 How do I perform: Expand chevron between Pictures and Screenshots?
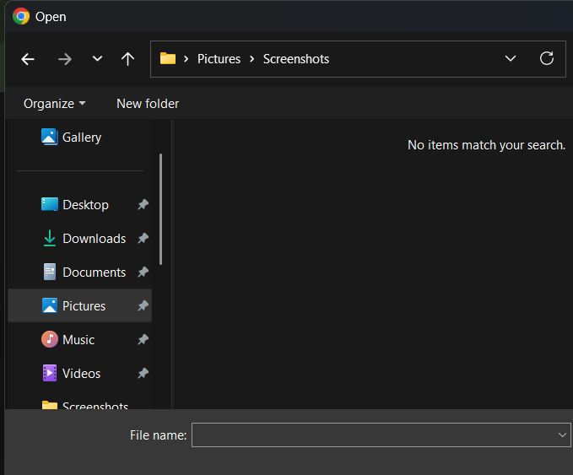click(251, 59)
